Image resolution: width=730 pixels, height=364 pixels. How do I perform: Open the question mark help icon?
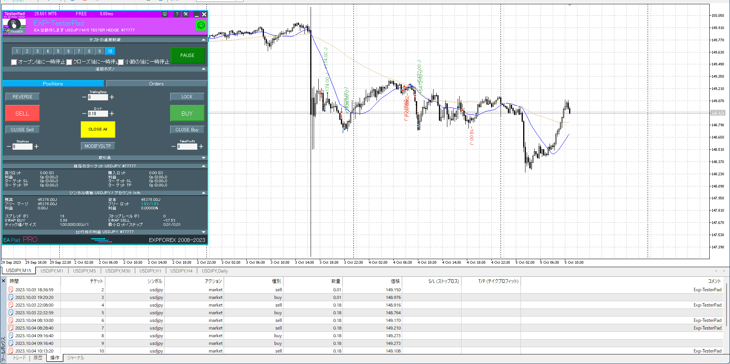pyautogui.click(x=177, y=14)
